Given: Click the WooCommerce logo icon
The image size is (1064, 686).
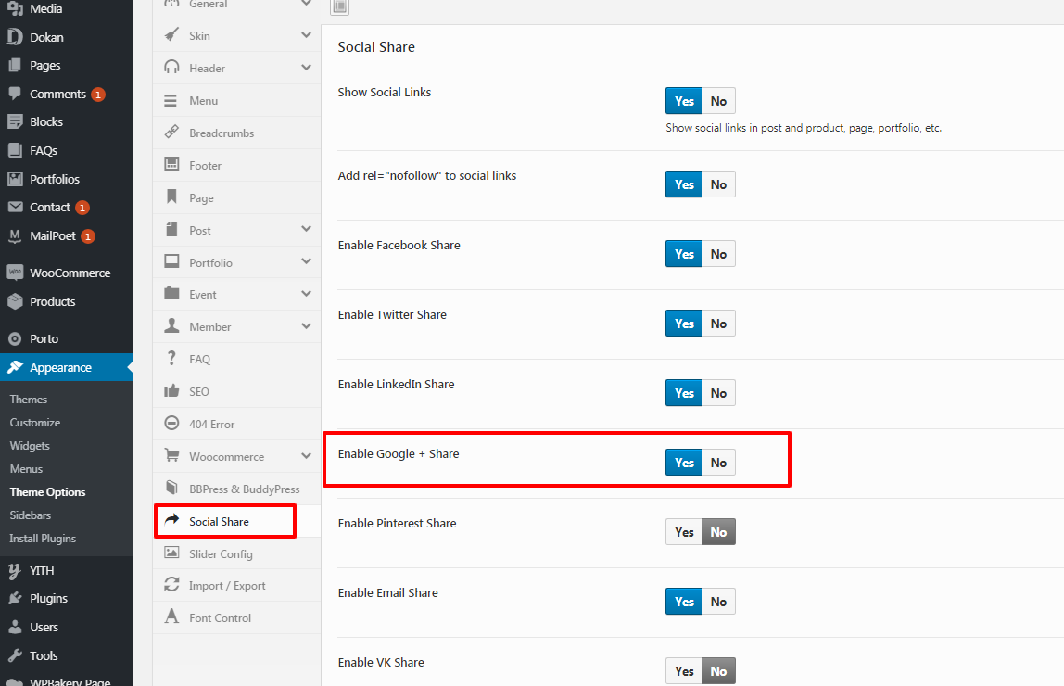Looking at the screenshot, I should tap(15, 273).
